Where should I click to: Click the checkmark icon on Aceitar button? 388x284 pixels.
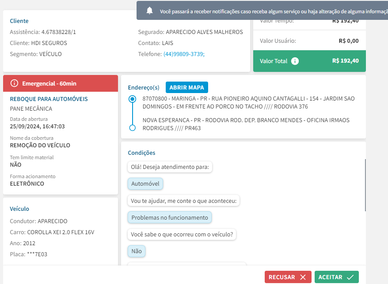(350, 277)
